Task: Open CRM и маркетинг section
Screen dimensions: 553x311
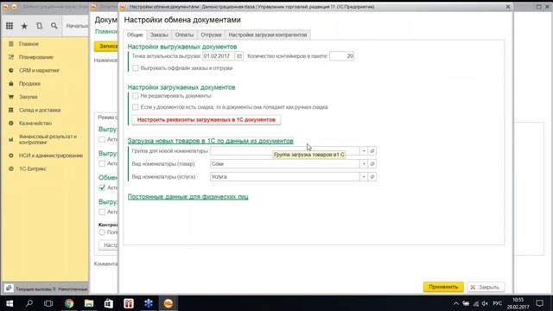Action: pyautogui.click(x=39, y=71)
